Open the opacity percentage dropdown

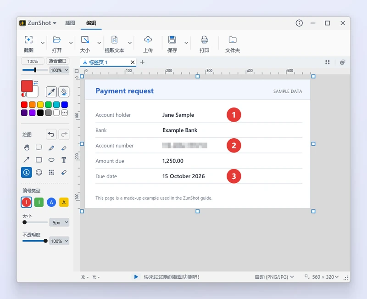[x=59, y=241]
